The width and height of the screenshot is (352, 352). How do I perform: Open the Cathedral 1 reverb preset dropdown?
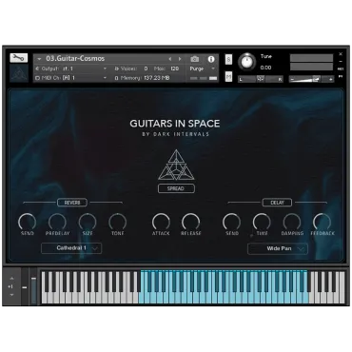point(71,248)
